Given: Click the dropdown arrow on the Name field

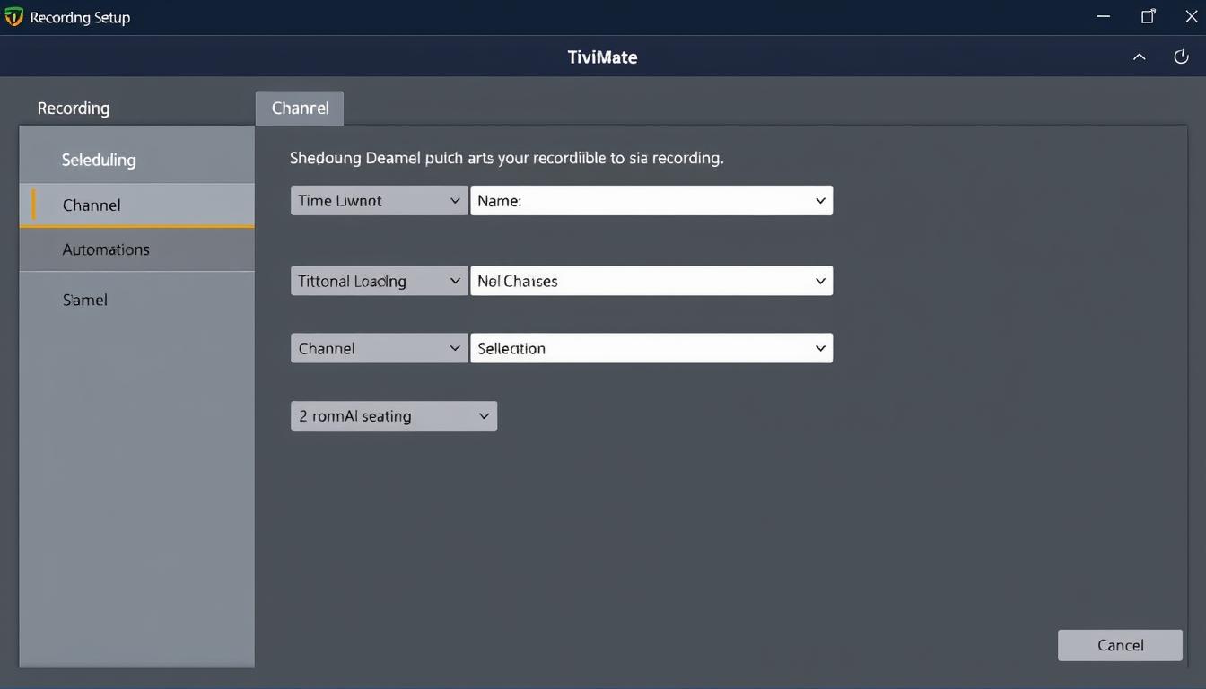Looking at the screenshot, I should pos(818,200).
